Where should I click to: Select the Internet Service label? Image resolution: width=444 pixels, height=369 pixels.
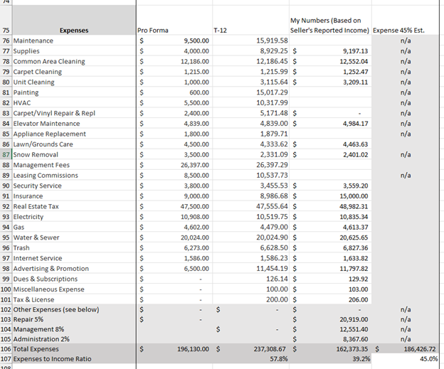(x=74, y=258)
